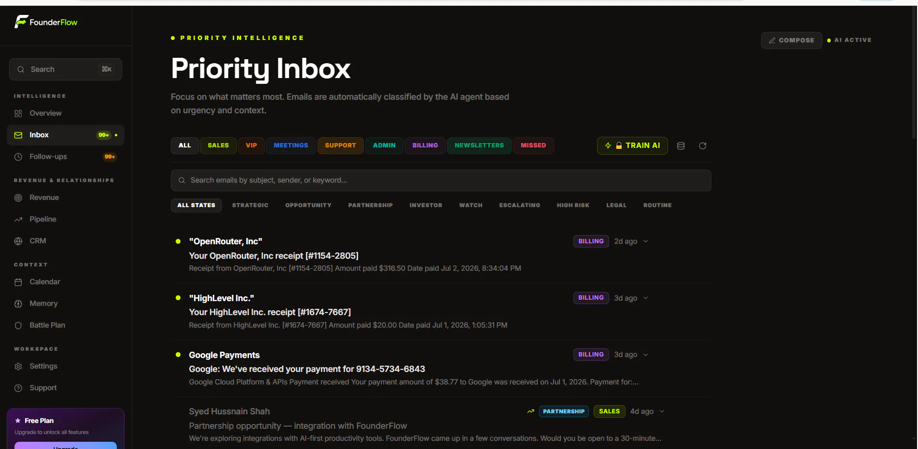Click the Inbox envelope icon
The image size is (918, 449).
pyautogui.click(x=18, y=135)
